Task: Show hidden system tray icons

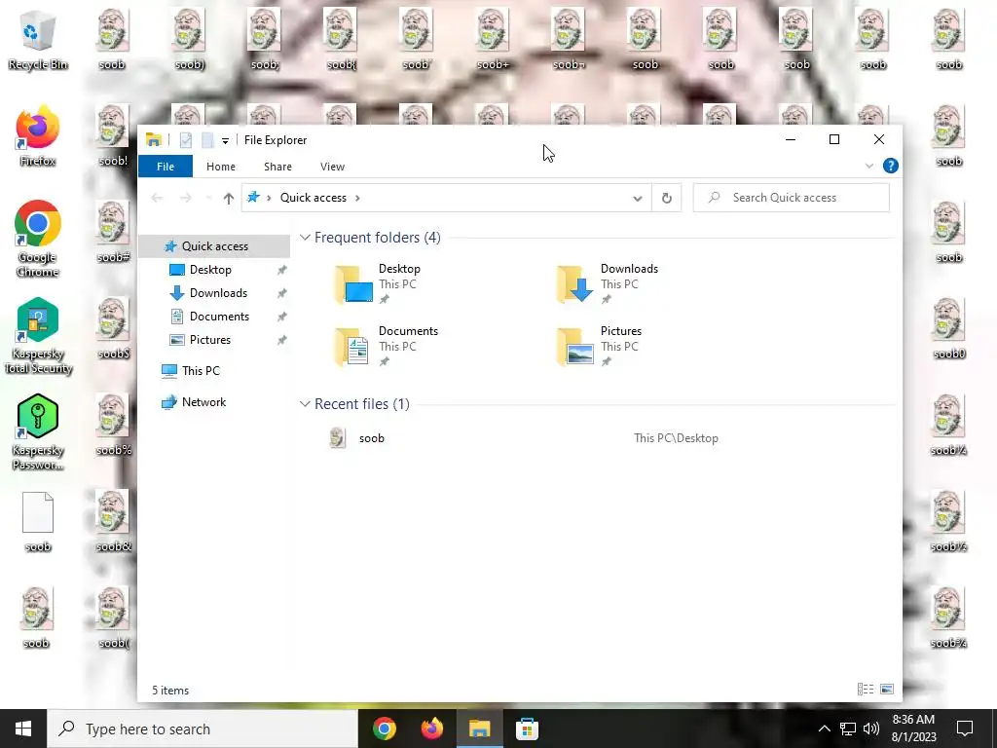Action: point(824,729)
